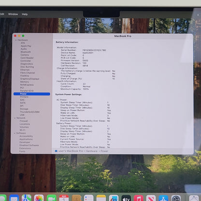201x201 pixels.
Task: Launch the Music app in the Dock
Action: pyautogui.click(x=139, y=198)
